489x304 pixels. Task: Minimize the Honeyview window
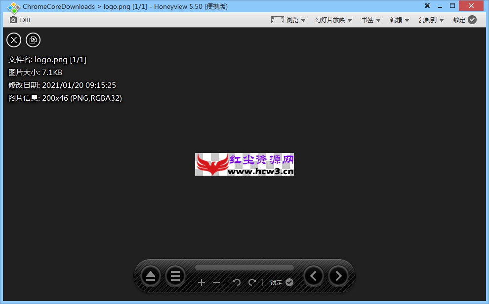pos(440,6)
